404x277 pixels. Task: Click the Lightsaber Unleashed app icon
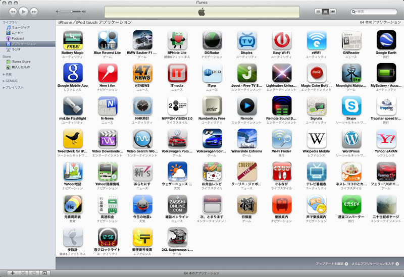282,73
